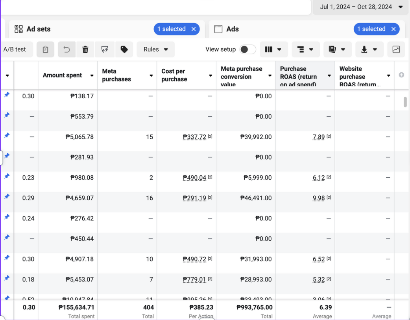Open Amount spent column sort menu
This screenshot has height=320, width=410.
pos(92,75)
